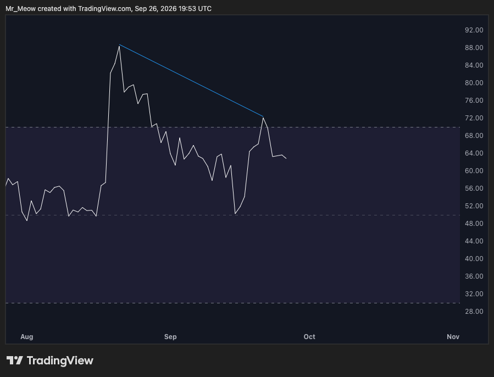Viewport: 494px width, 377px height.
Task: Click the 64.00 price axis label
Action: click(474, 153)
